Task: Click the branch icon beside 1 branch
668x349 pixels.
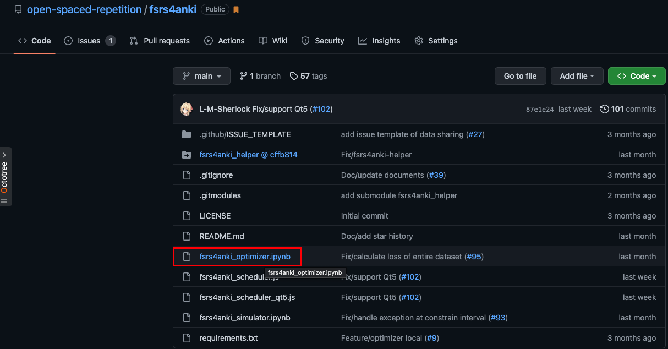Action: (243, 76)
